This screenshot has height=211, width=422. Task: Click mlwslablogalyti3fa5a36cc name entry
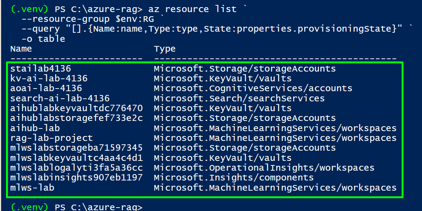77,168
